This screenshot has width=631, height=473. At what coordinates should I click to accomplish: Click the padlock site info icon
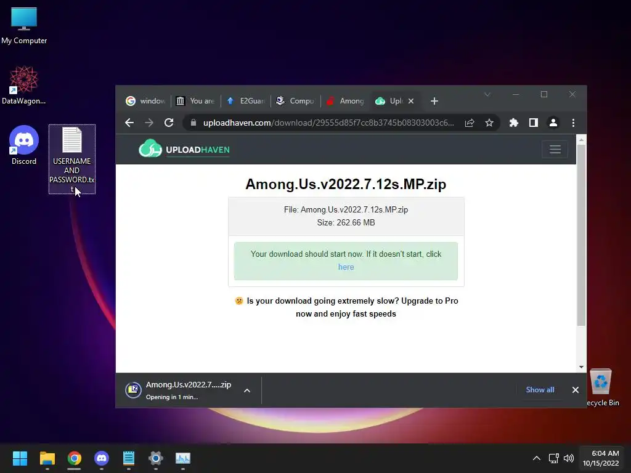pos(193,123)
